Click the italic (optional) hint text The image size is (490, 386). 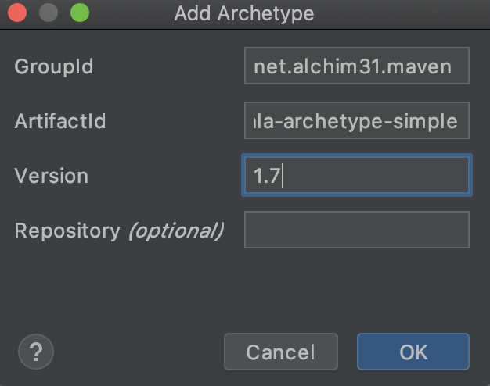(x=176, y=231)
